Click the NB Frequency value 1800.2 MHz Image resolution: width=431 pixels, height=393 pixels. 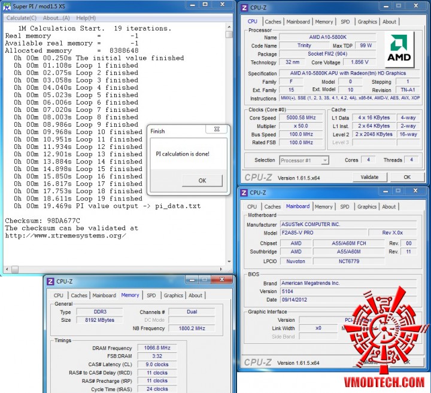click(x=192, y=328)
